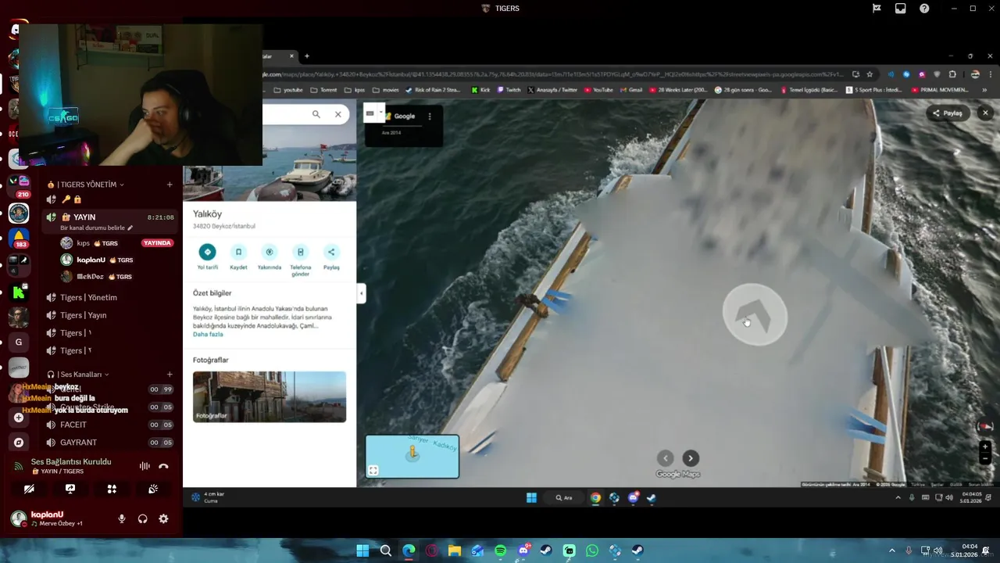Go to previous Street View image
Viewport: 1000px width, 563px height.
(x=666, y=458)
